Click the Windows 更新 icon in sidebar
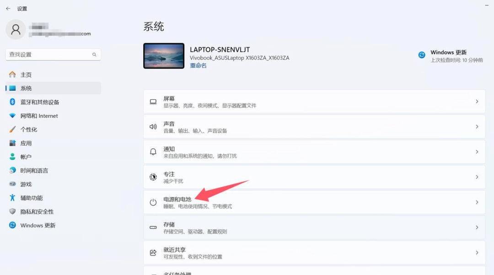The image size is (494, 275). pyautogui.click(x=12, y=225)
